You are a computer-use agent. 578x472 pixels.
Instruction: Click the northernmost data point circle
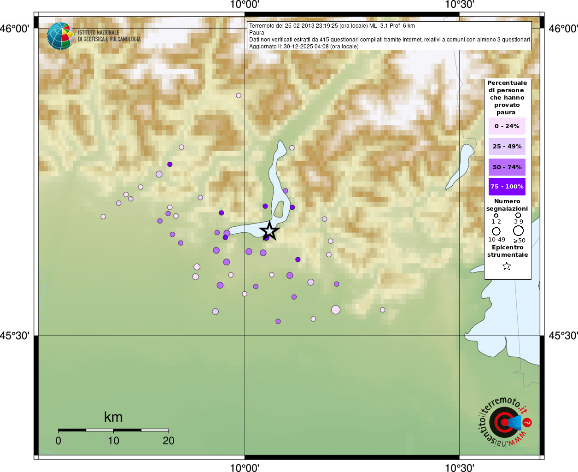tap(239, 95)
